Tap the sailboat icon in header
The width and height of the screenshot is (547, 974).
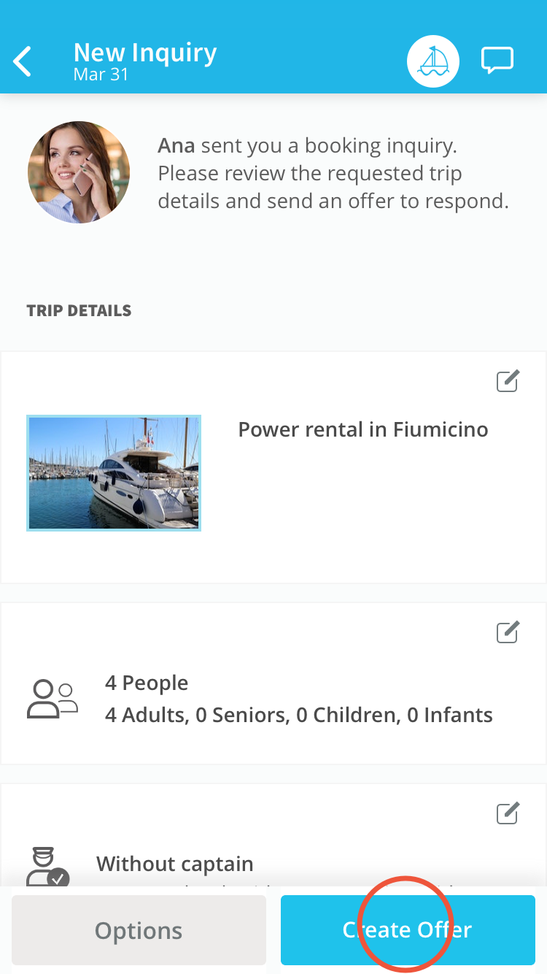pos(432,61)
